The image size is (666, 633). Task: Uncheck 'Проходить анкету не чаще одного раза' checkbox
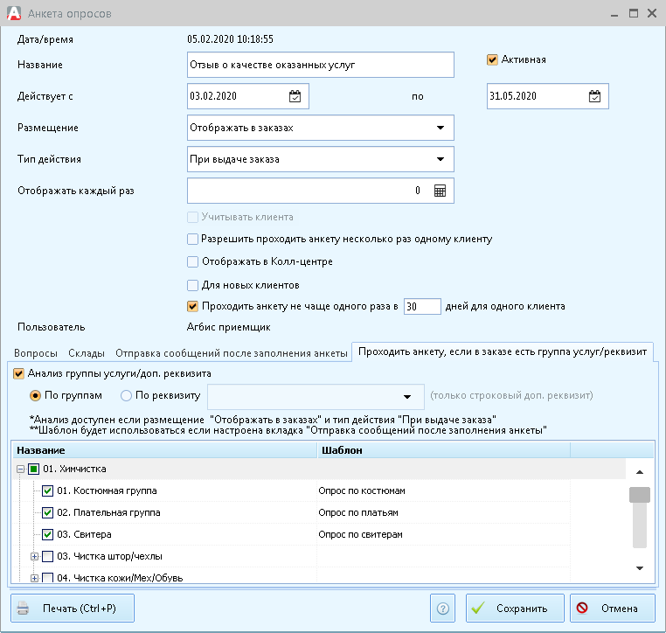coord(192,306)
